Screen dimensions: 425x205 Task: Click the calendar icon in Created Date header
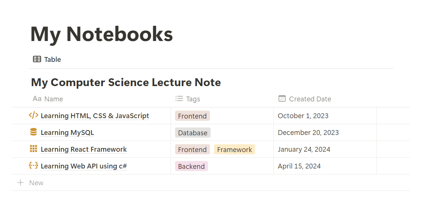282,99
